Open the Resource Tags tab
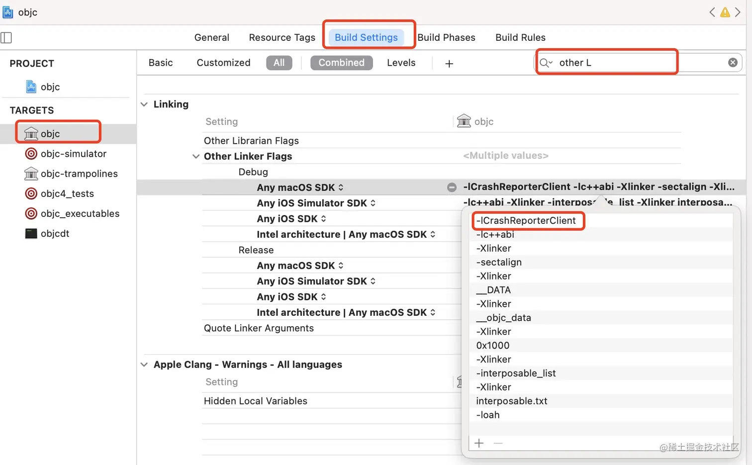 [282, 37]
